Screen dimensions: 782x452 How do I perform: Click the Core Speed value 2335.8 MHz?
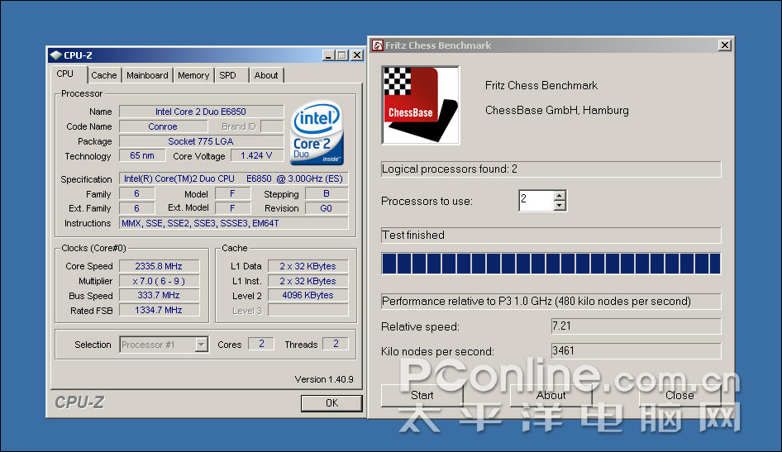[159, 266]
